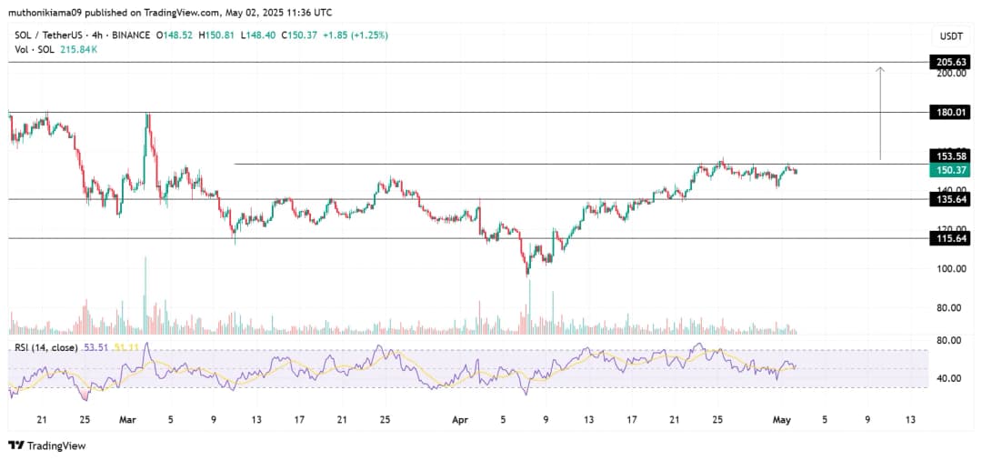Image resolution: width=982 pixels, height=460 pixels.
Task: Click the 115.64 price level label
Action: 947,237
